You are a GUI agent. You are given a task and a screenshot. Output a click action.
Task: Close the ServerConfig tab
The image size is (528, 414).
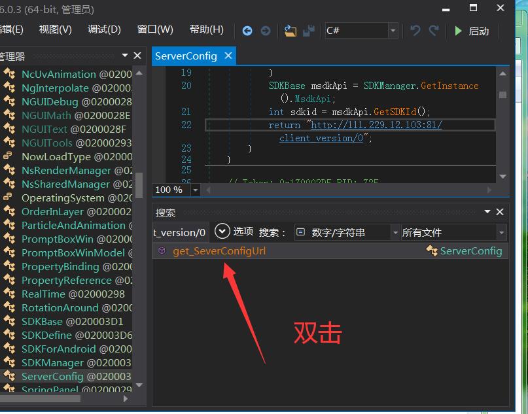(228, 56)
